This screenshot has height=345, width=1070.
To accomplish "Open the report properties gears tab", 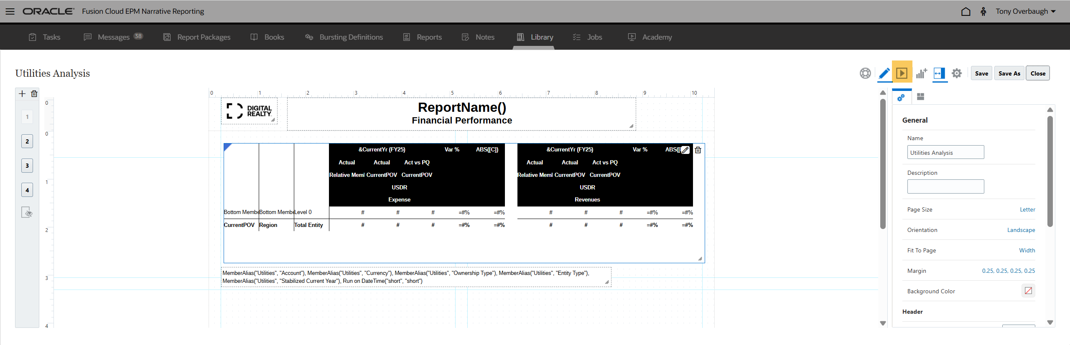I will pyautogui.click(x=902, y=97).
